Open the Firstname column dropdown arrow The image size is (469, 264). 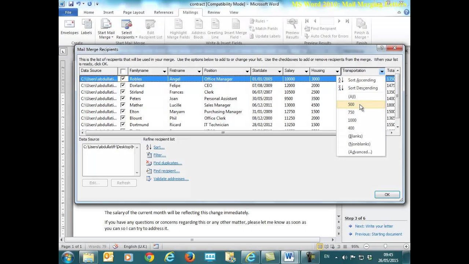point(199,71)
